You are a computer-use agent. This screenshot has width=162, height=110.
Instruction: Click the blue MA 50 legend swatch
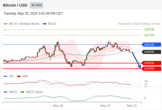[45, 24]
